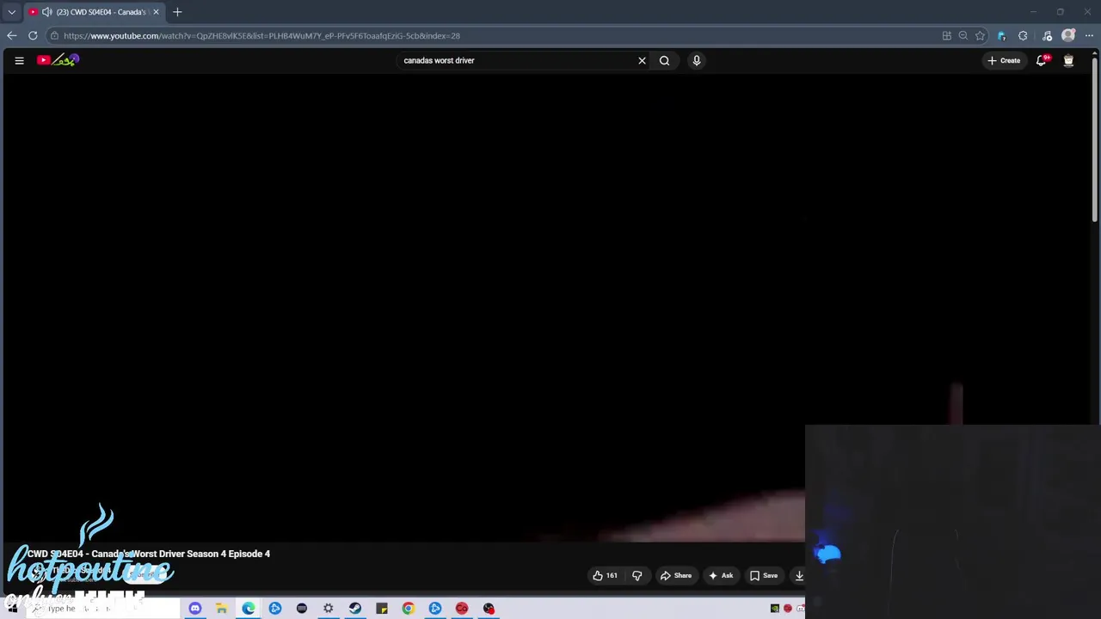Image resolution: width=1101 pixels, height=619 pixels.
Task: Open Settings gear in the taskbar
Action: (329, 609)
